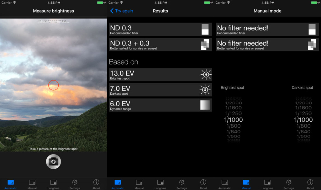Tap Longtime tab icon on Manual mode screen
Screen dimensions: 321x190
coord(267,184)
